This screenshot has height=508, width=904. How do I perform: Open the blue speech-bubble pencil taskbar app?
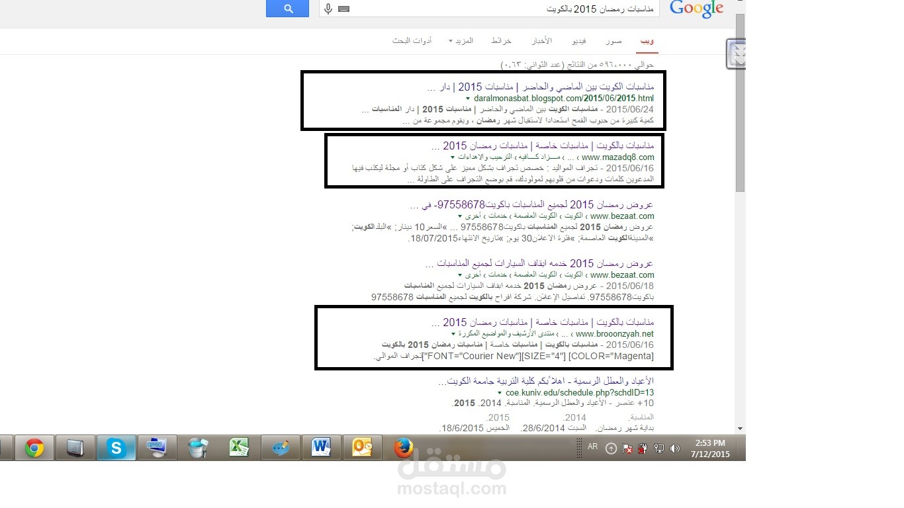(x=281, y=448)
